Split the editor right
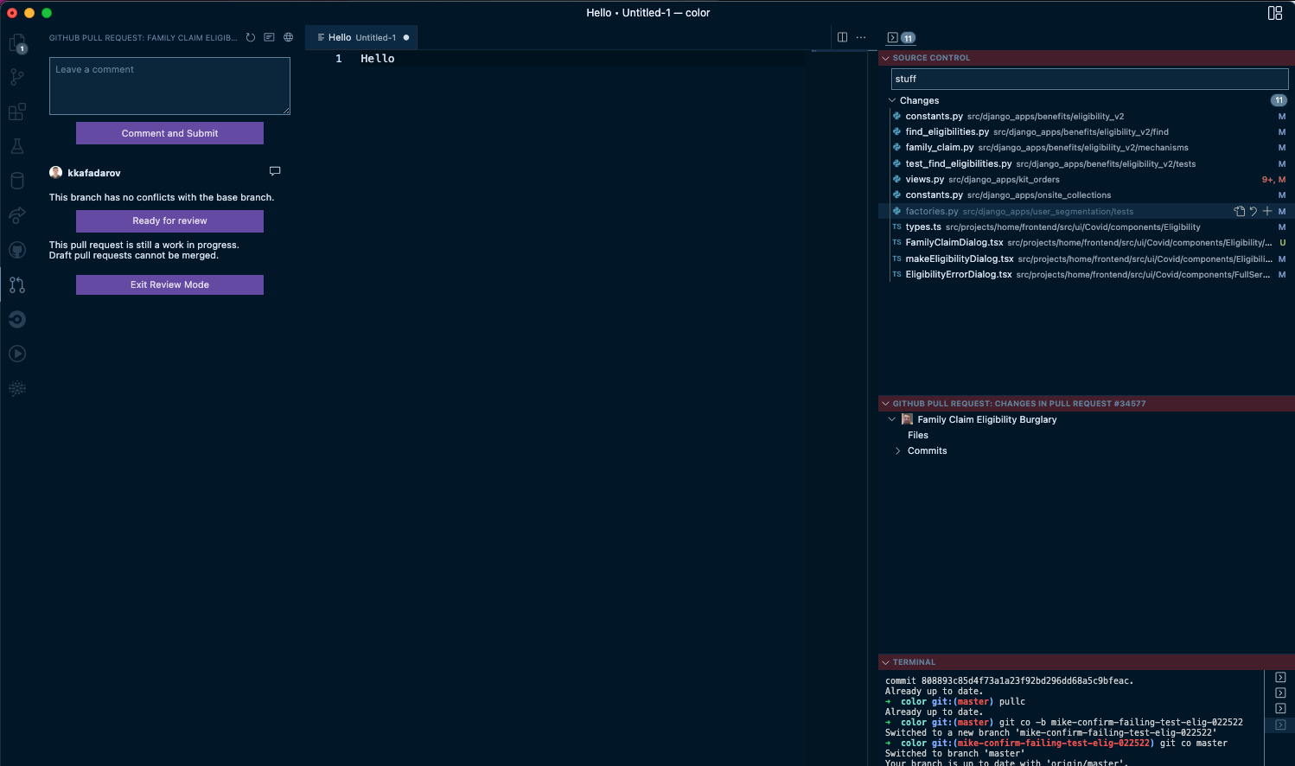 click(842, 37)
